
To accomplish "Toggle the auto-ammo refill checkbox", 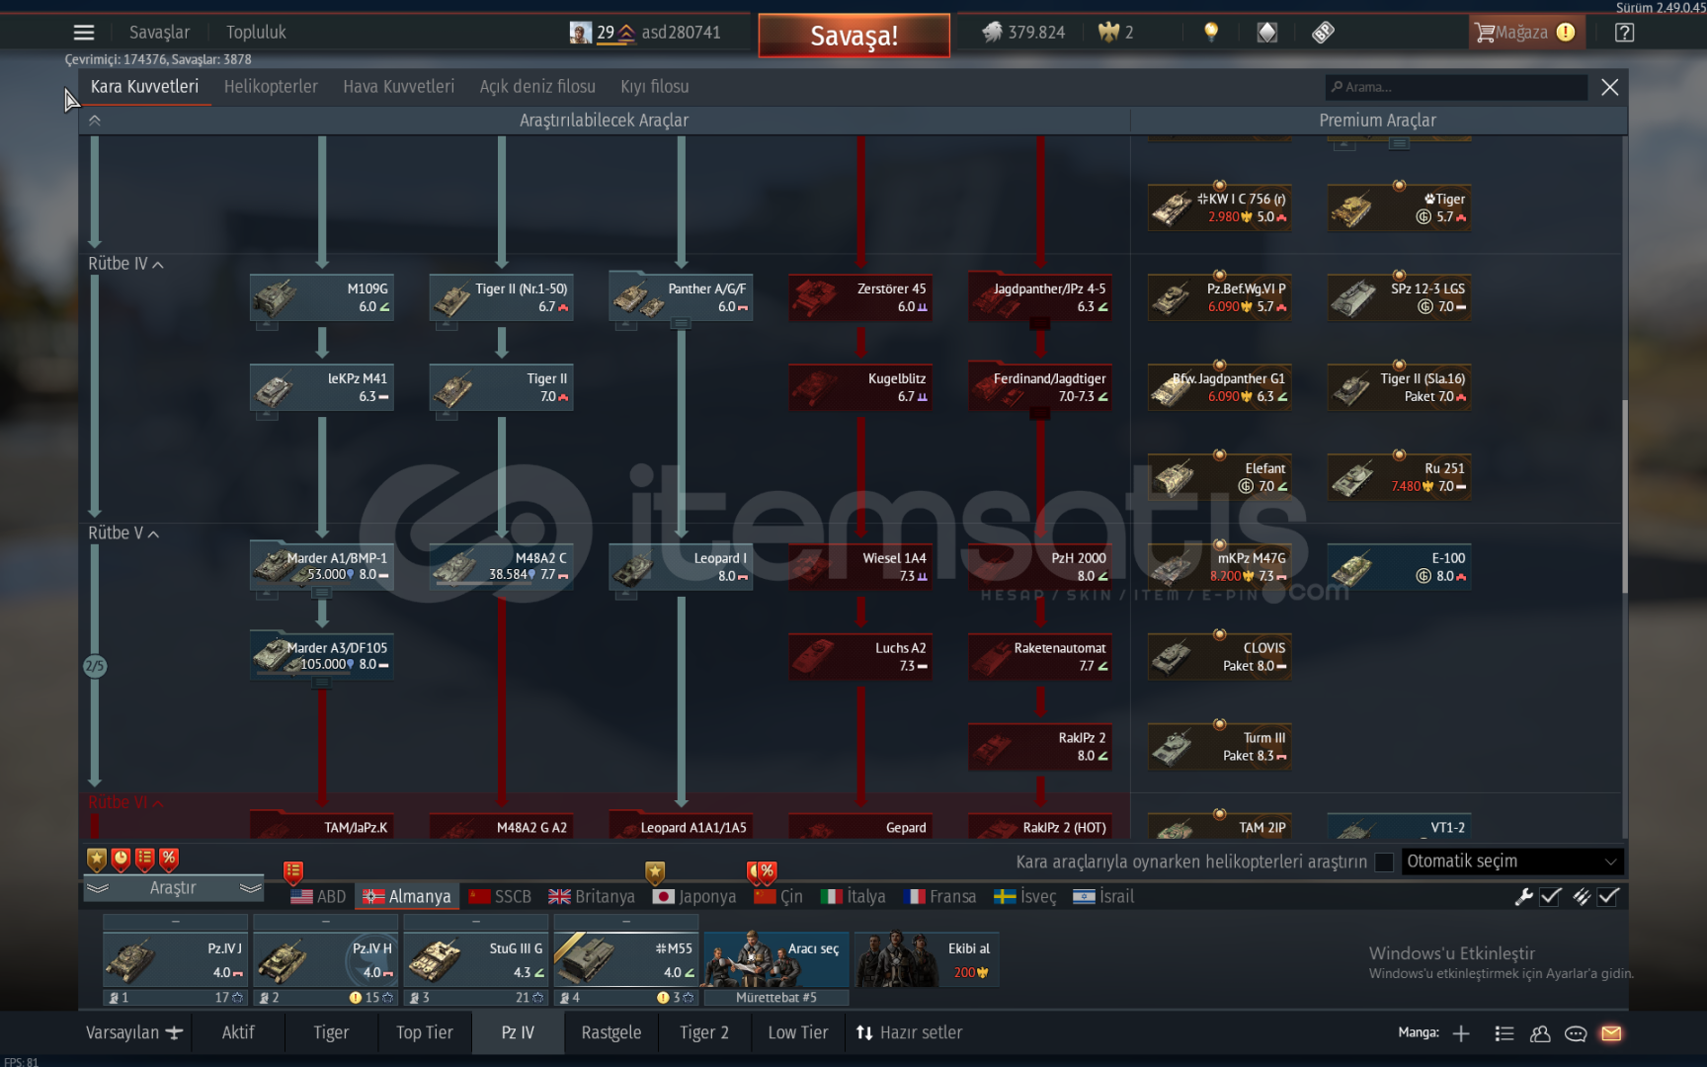I will click(1608, 896).
